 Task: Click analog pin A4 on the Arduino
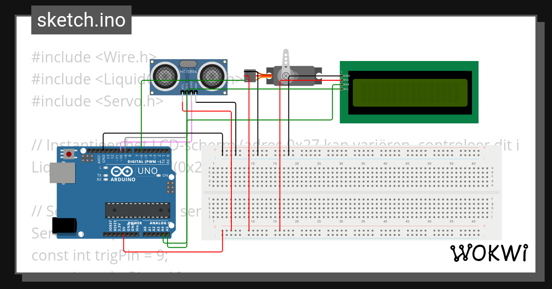pyautogui.click(x=163, y=234)
